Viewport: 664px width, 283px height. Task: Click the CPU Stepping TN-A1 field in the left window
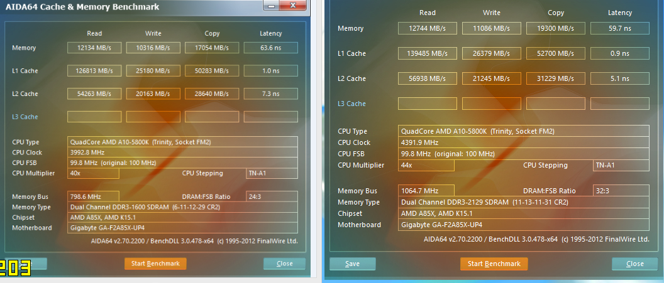(x=272, y=173)
